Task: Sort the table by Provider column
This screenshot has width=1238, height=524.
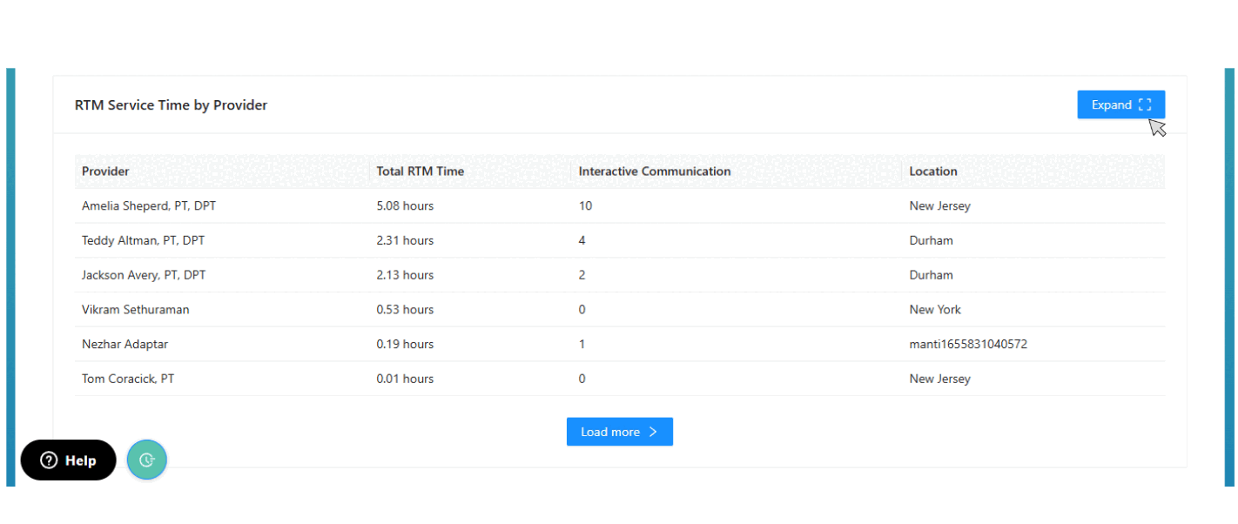Action: coord(104,171)
